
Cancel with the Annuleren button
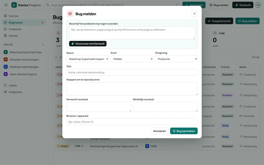pyautogui.click(x=159, y=131)
